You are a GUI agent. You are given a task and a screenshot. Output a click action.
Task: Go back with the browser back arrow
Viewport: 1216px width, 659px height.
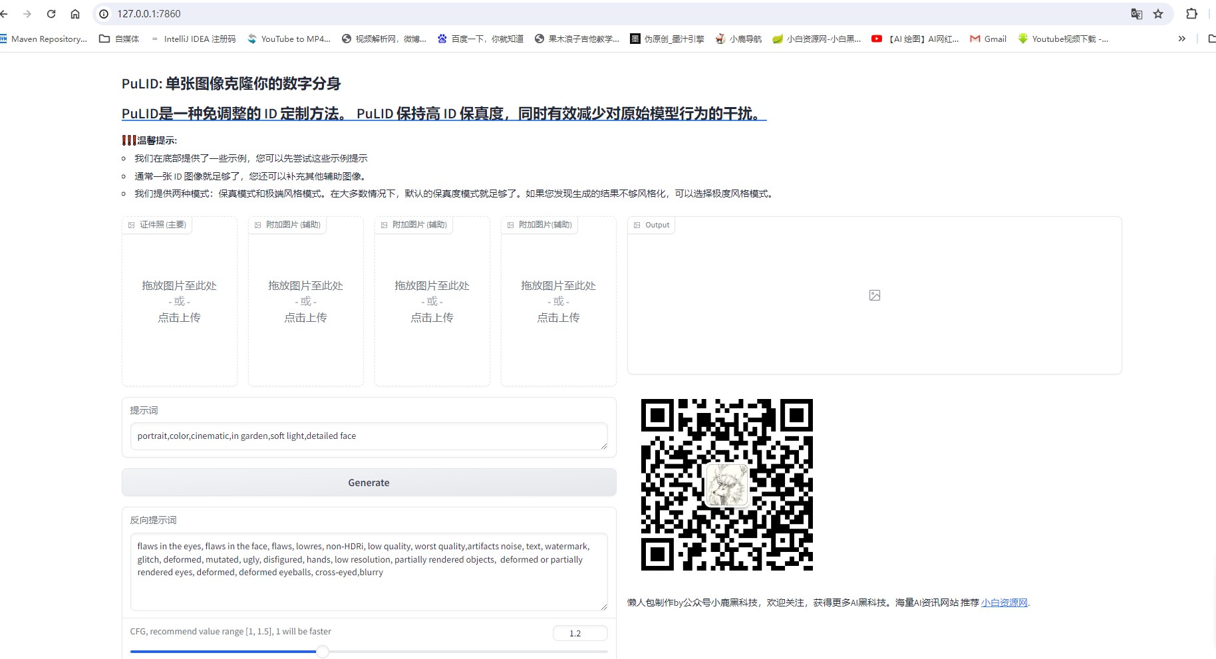5,14
